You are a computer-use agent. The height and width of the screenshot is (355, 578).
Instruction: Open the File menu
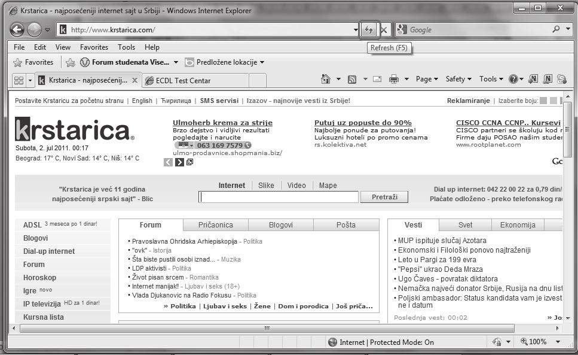[19, 47]
